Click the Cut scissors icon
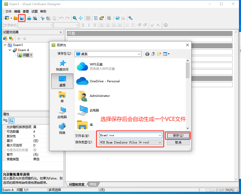The height and width of the screenshot is (194, 241). [x=42, y=18]
